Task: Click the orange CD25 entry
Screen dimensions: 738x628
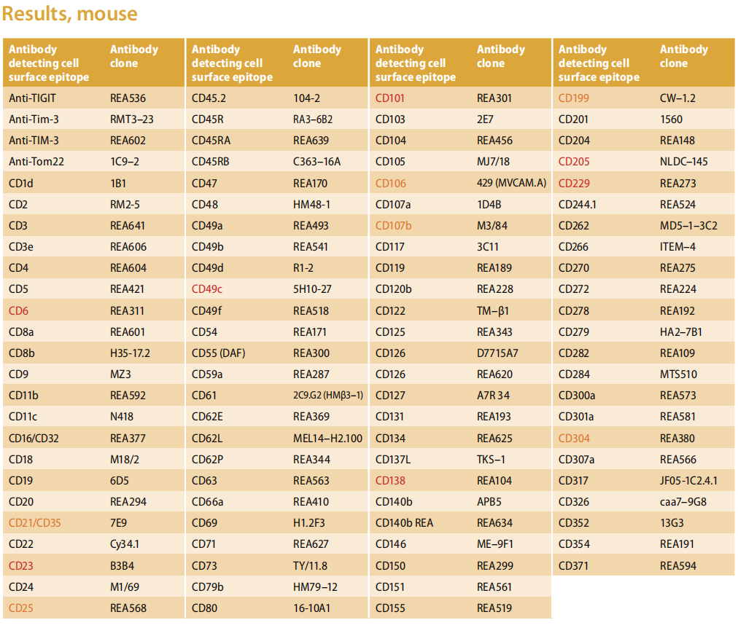Action: tap(20, 608)
